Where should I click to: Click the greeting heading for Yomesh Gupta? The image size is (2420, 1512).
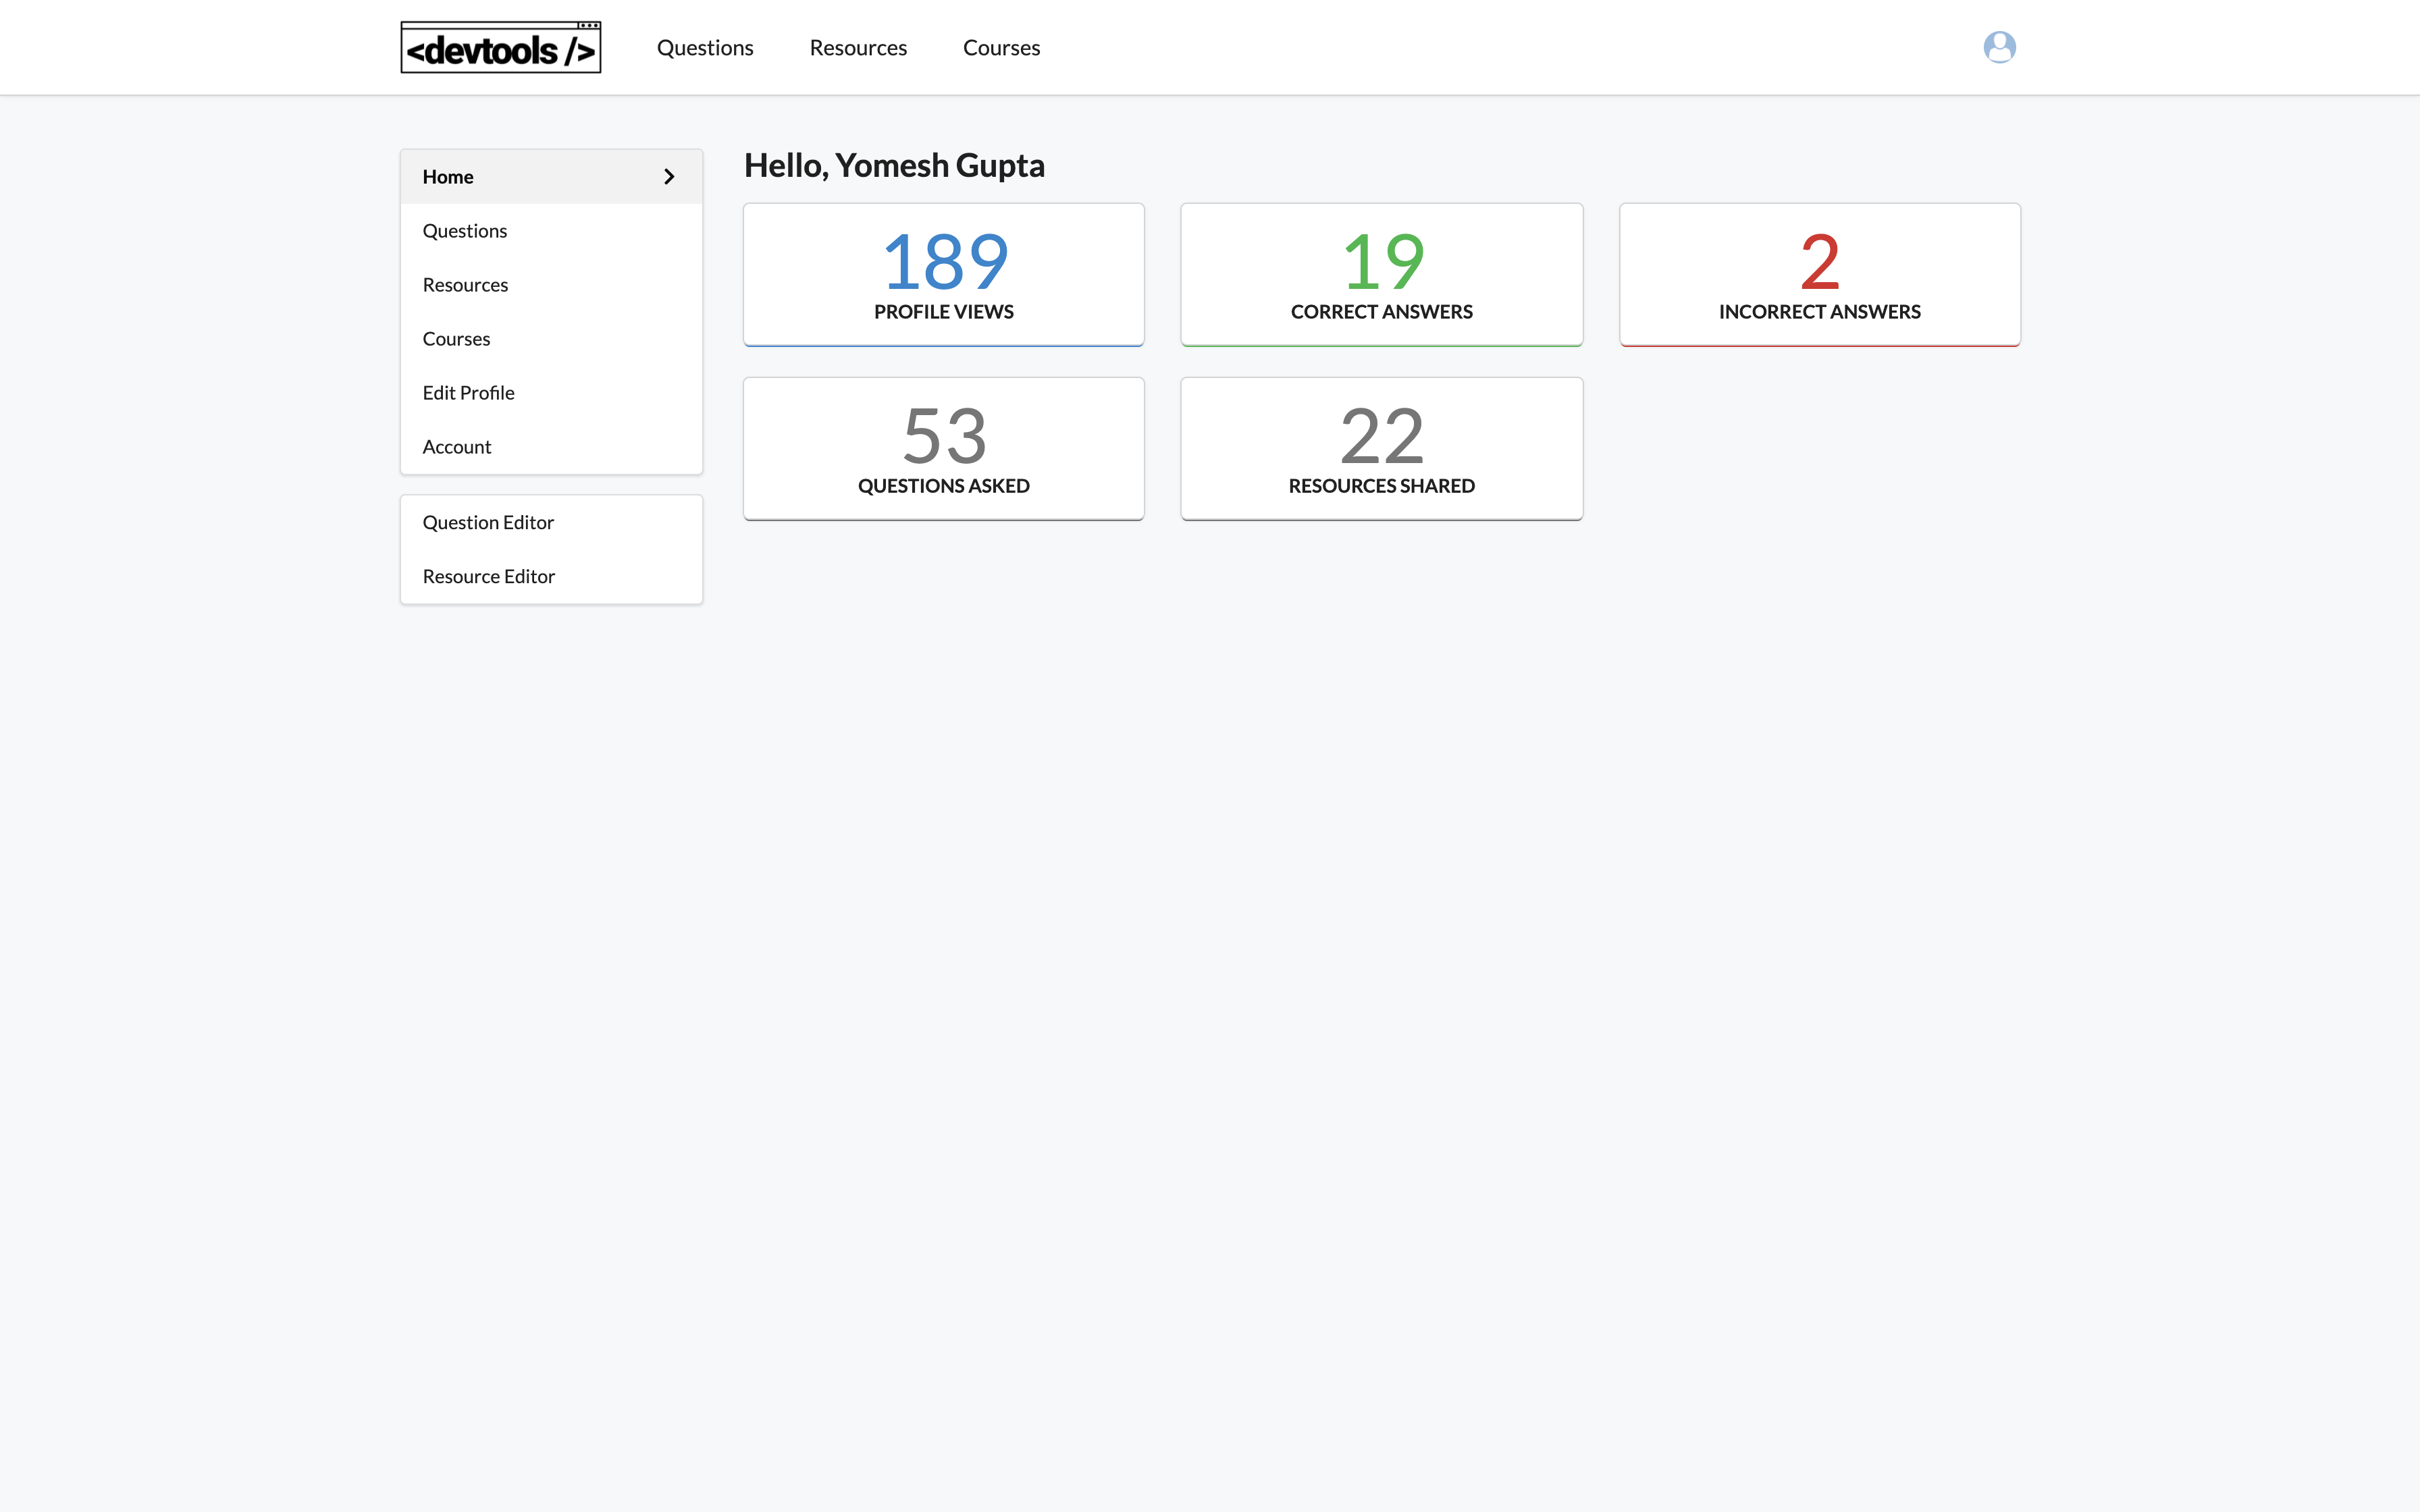[x=894, y=165]
